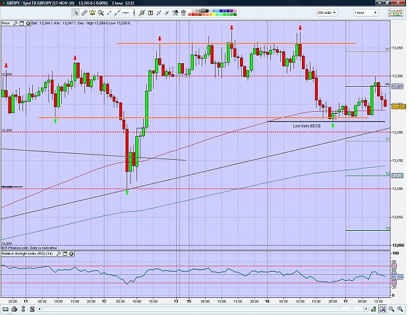Pick the yellow color swatch
The height and width of the screenshot is (315, 412).
tap(214, 14)
